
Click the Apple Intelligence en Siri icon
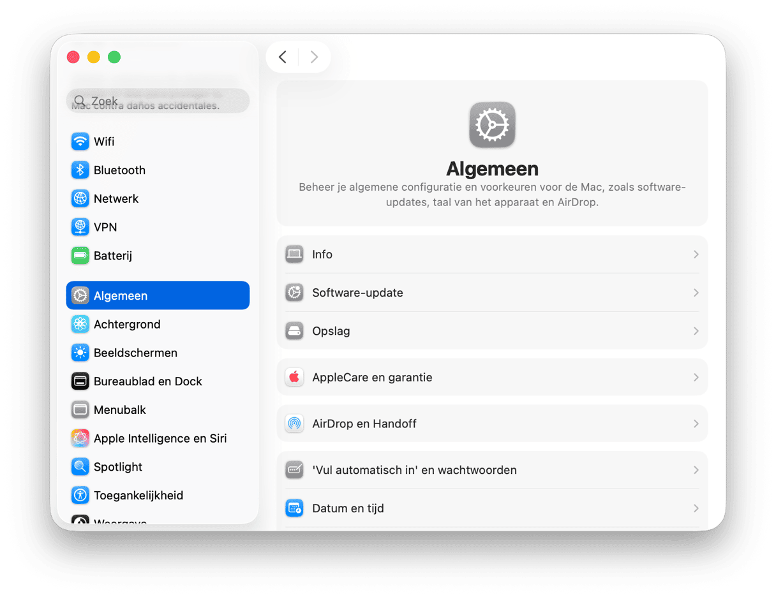(x=80, y=438)
